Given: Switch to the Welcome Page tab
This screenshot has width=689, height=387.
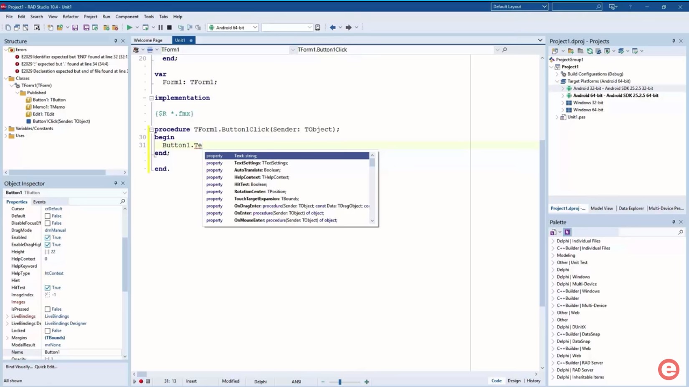Looking at the screenshot, I should 149,40.
